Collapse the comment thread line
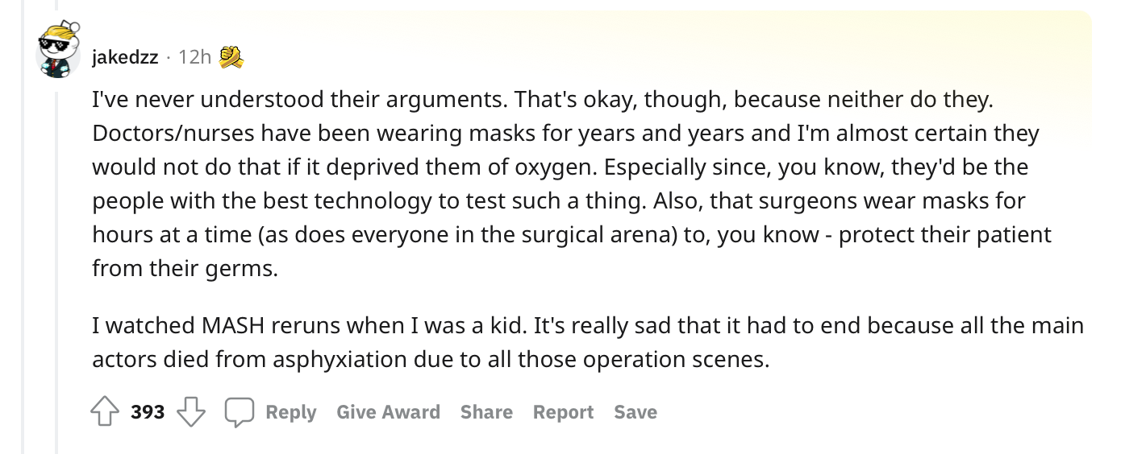Screen dimensions: 1121x454 (x=56, y=266)
